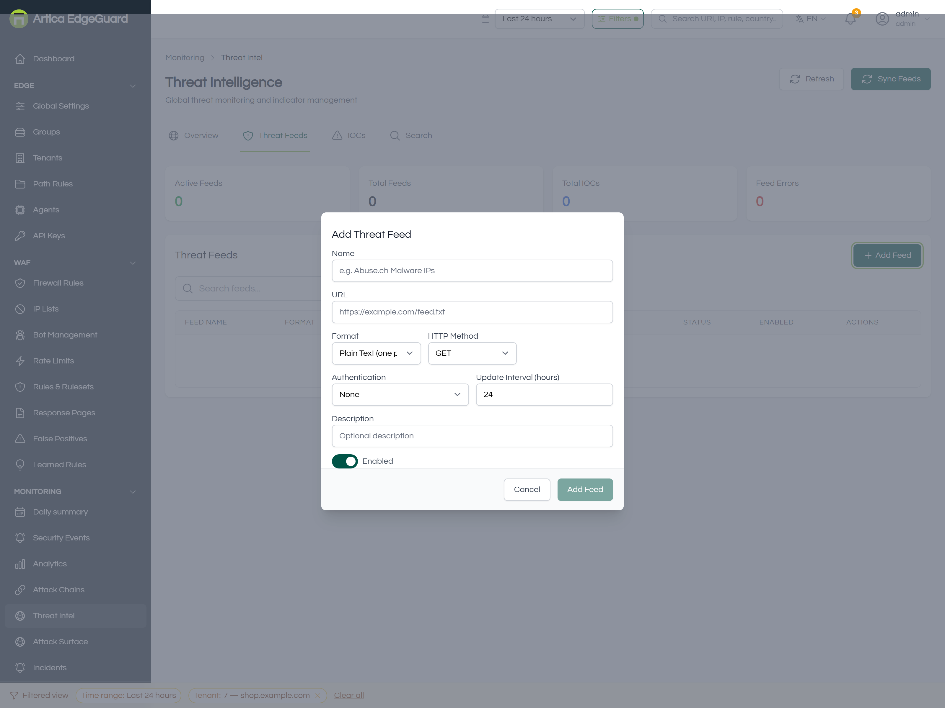Click Cancel in the dialog
This screenshot has height=708, width=945.
(x=527, y=489)
